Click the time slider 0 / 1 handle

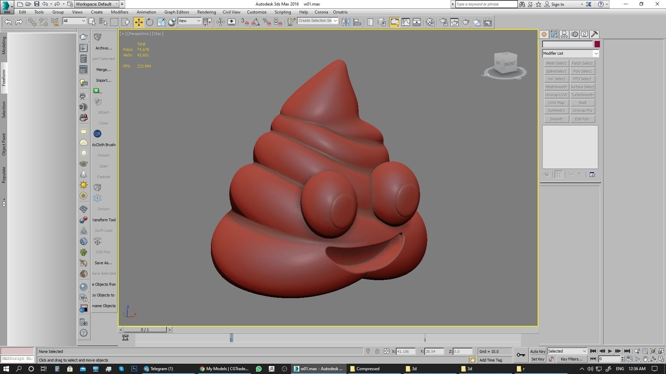pos(145,330)
